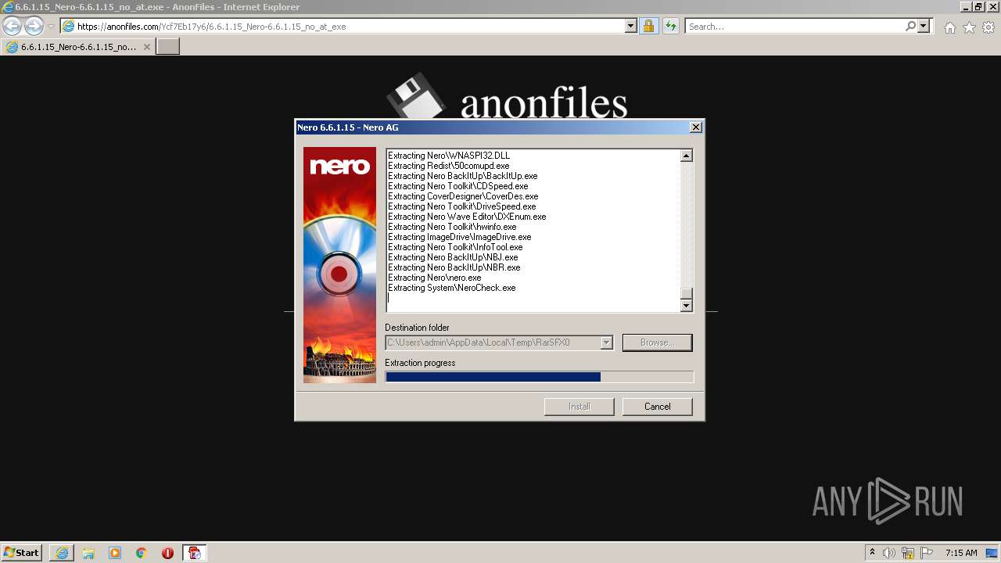Select the 'Extracting Nero Wave Editor\DXEnum.exe' line
This screenshot has height=563, width=1001.
click(x=467, y=217)
